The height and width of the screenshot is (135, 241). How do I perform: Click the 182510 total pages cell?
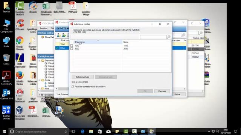tap(195, 53)
